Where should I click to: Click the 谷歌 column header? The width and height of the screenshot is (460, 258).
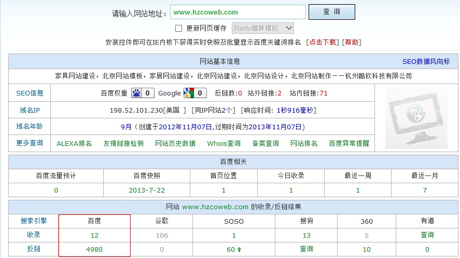click(x=162, y=221)
